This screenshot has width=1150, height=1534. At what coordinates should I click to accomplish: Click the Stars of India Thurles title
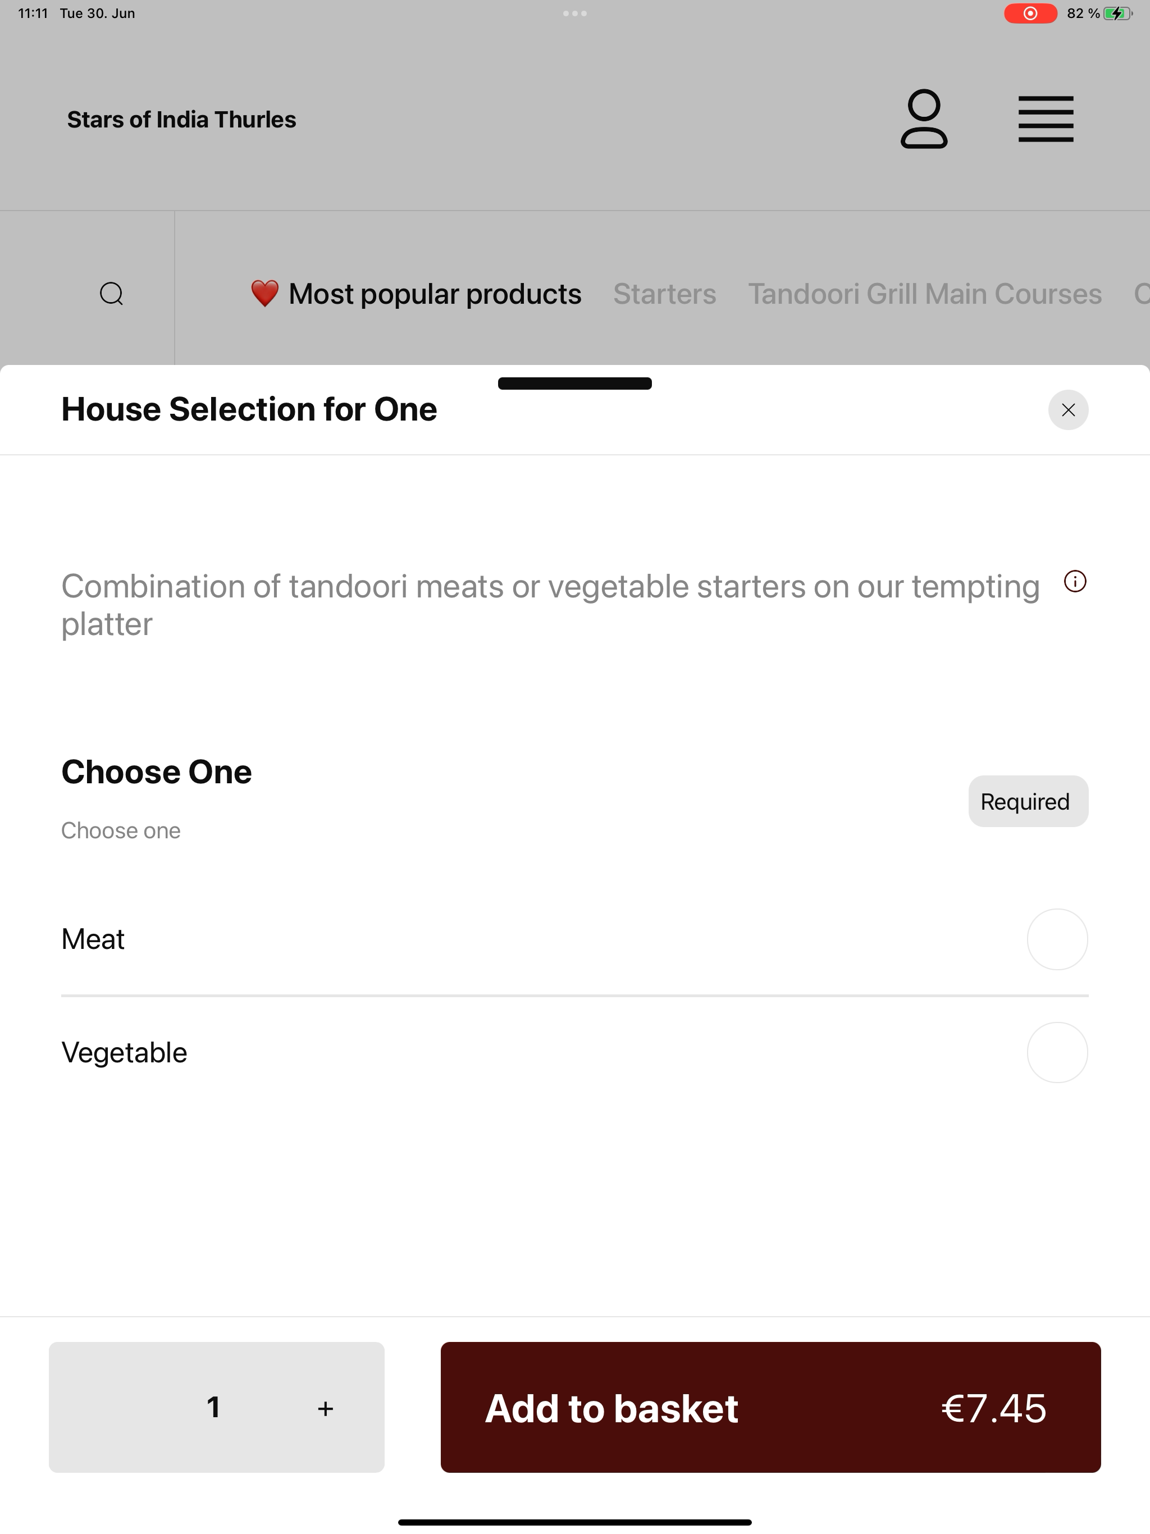182,119
